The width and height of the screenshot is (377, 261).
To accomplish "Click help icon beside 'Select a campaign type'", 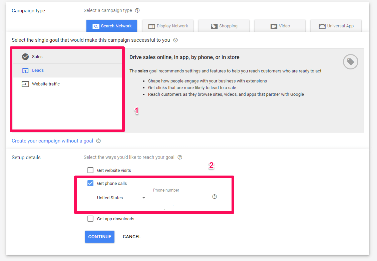I will click(137, 10).
